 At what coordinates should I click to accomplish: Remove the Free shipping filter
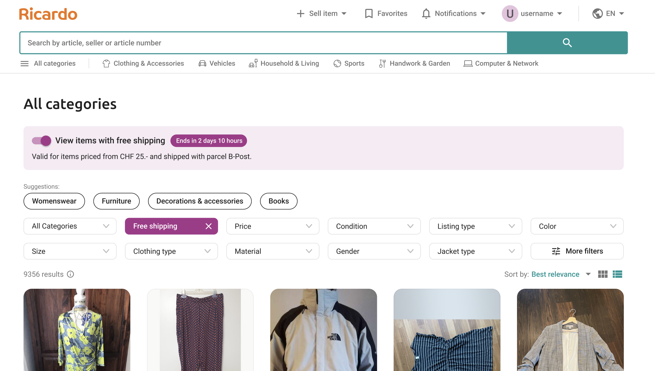(x=209, y=226)
